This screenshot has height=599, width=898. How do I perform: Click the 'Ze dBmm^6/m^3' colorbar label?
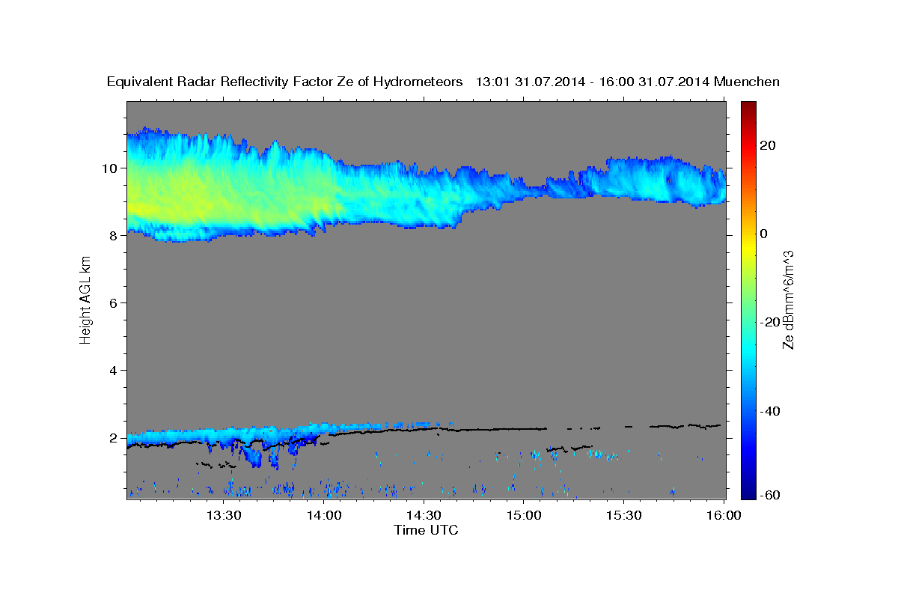tap(788, 300)
